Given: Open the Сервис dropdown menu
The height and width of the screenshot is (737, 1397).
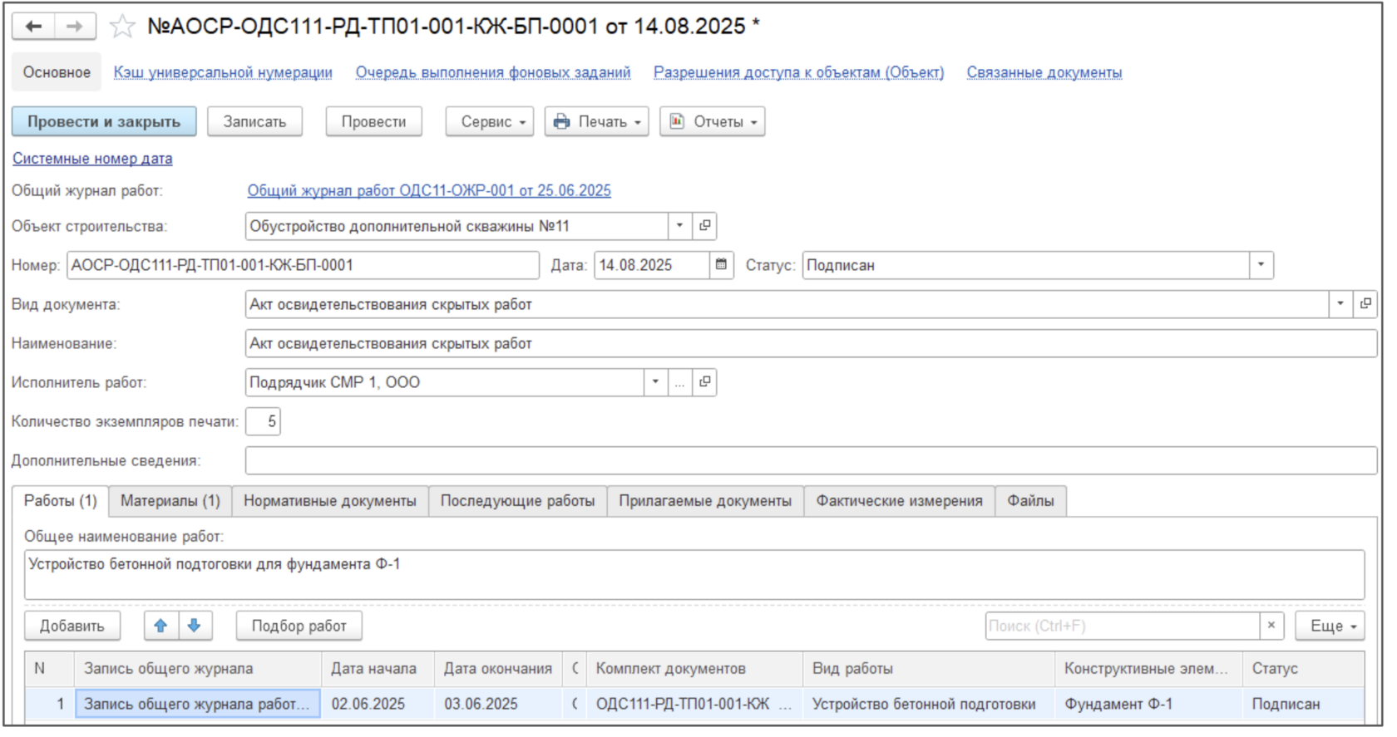Looking at the screenshot, I should coord(489,121).
